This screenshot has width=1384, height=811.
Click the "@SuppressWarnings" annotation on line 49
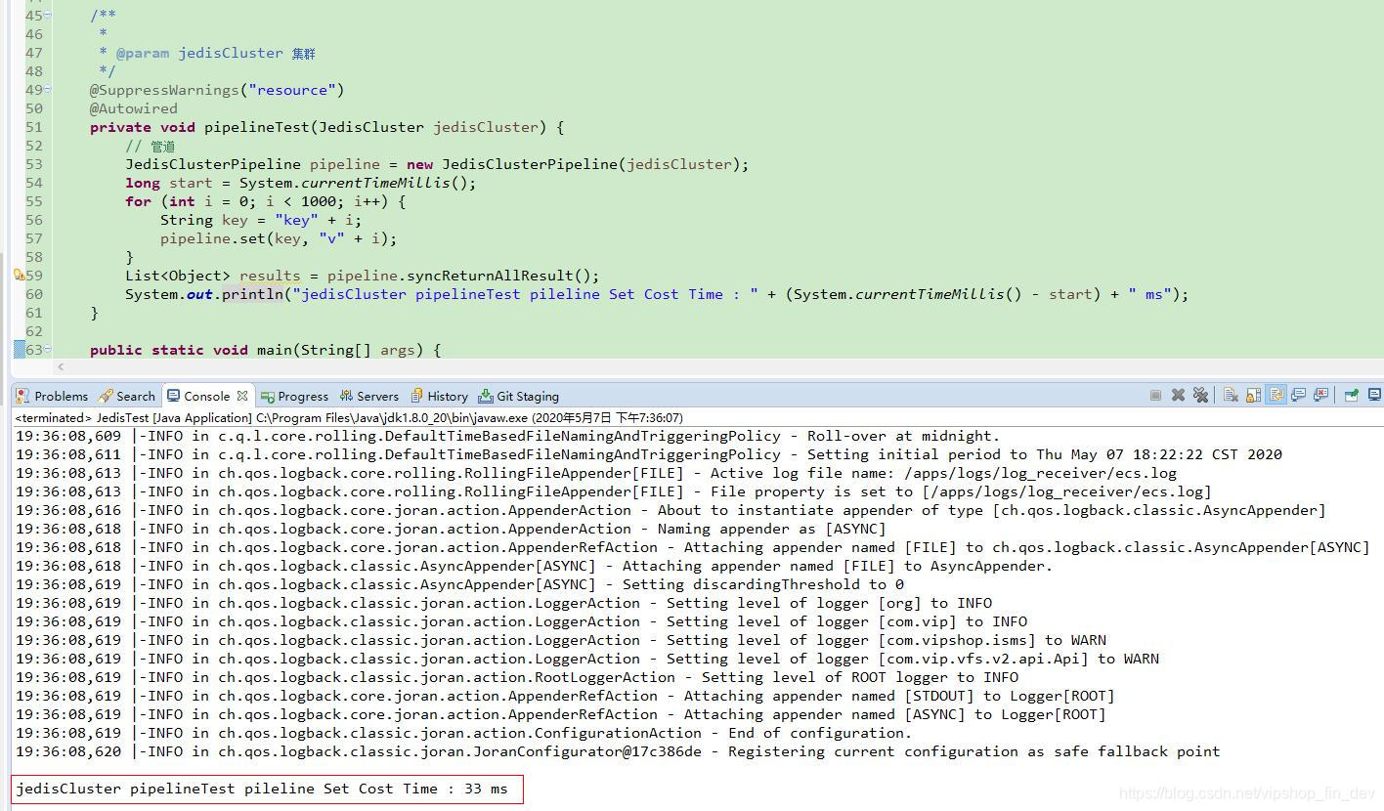[164, 90]
